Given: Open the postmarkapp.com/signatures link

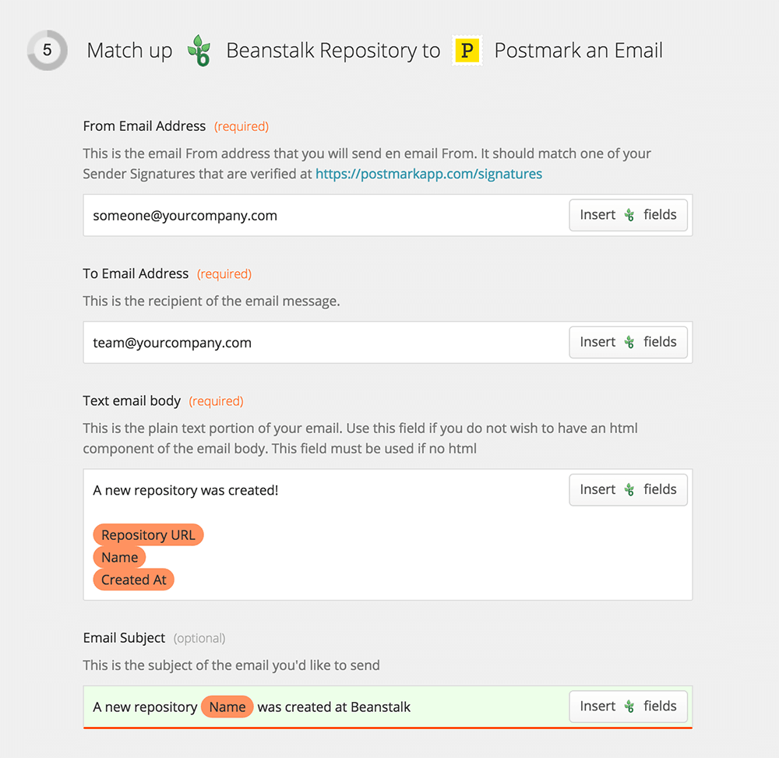Looking at the screenshot, I should pos(428,173).
